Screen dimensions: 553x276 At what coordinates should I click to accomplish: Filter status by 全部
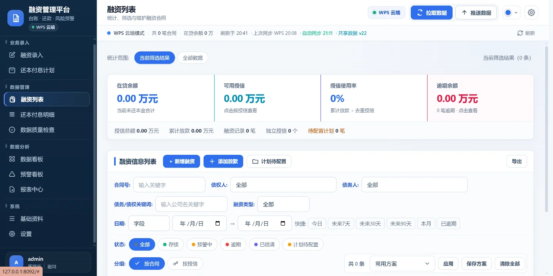(142, 245)
